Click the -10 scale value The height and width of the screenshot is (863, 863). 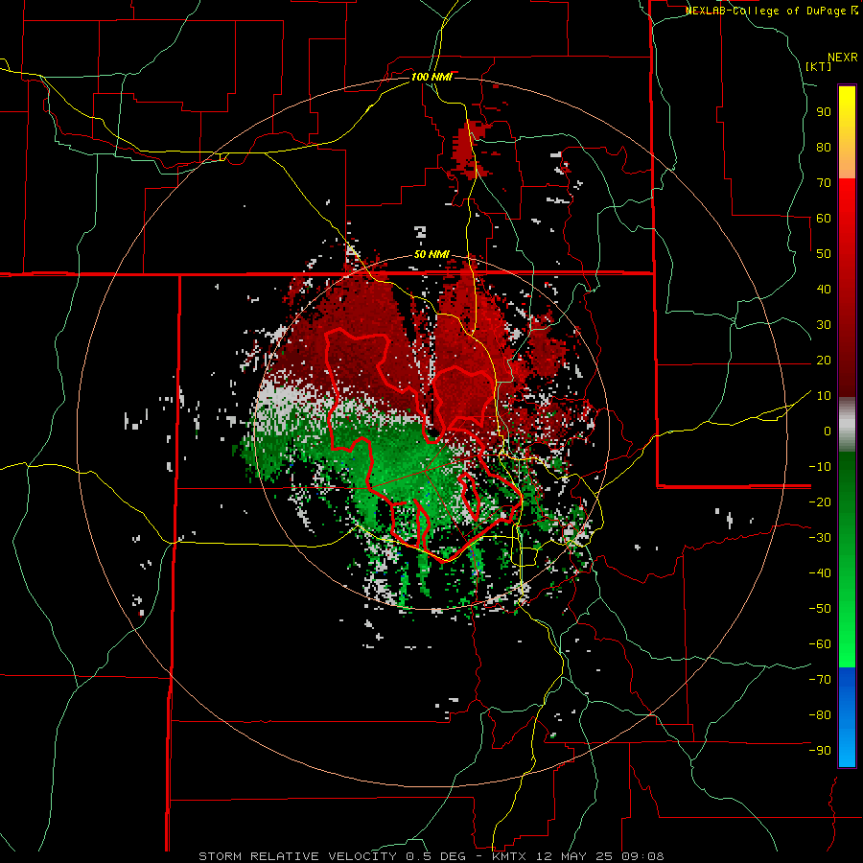click(x=820, y=467)
